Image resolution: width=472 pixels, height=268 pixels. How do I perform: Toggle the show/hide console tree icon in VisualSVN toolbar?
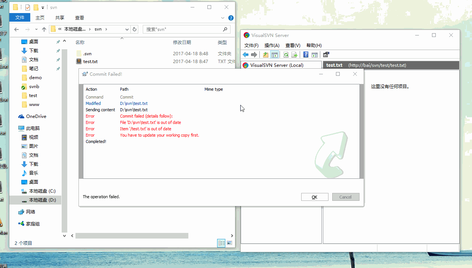(x=275, y=55)
